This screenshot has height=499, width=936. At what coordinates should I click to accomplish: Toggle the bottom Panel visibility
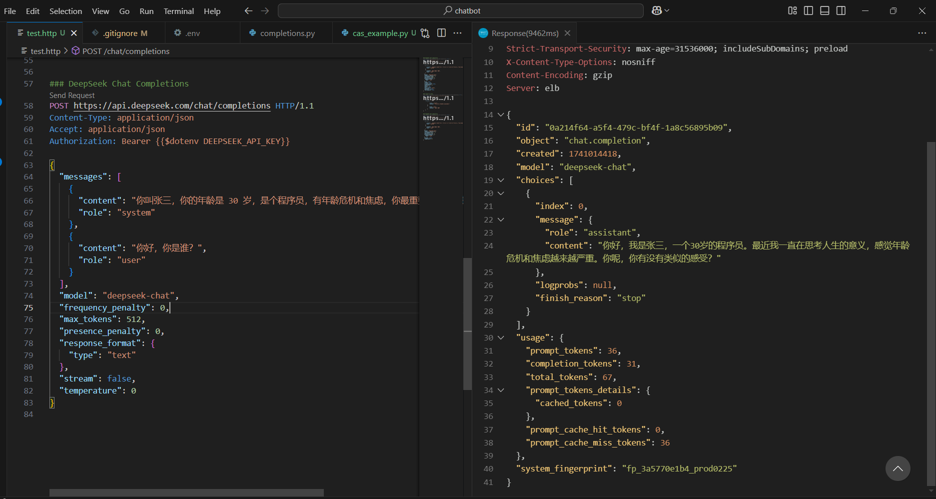tap(825, 10)
